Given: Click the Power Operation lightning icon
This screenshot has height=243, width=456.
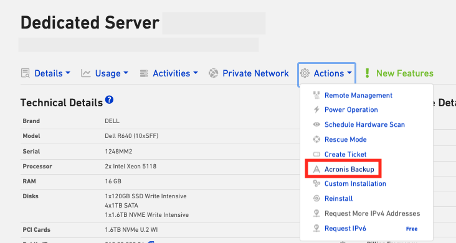Looking at the screenshot, I should click(x=316, y=109).
